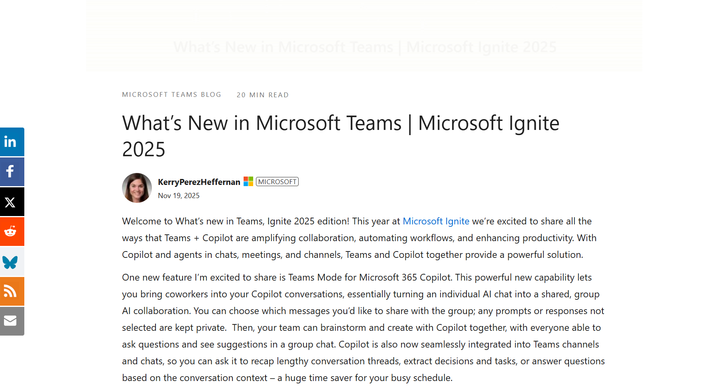Click the banner title text in the header image
728x387 pixels.
pyautogui.click(x=365, y=47)
